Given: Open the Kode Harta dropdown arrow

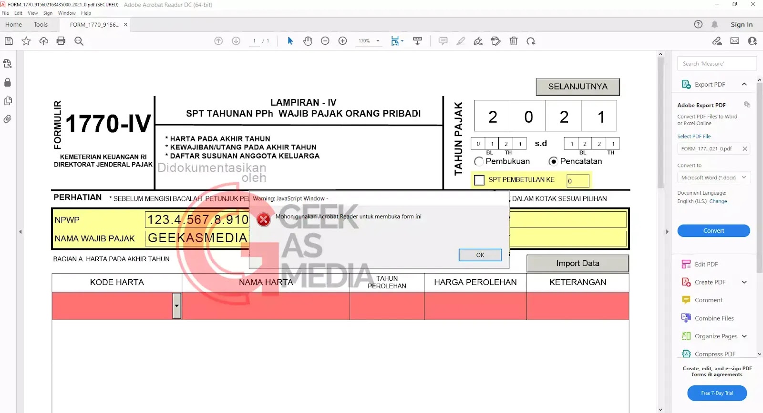Looking at the screenshot, I should click(x=177, y=305).
